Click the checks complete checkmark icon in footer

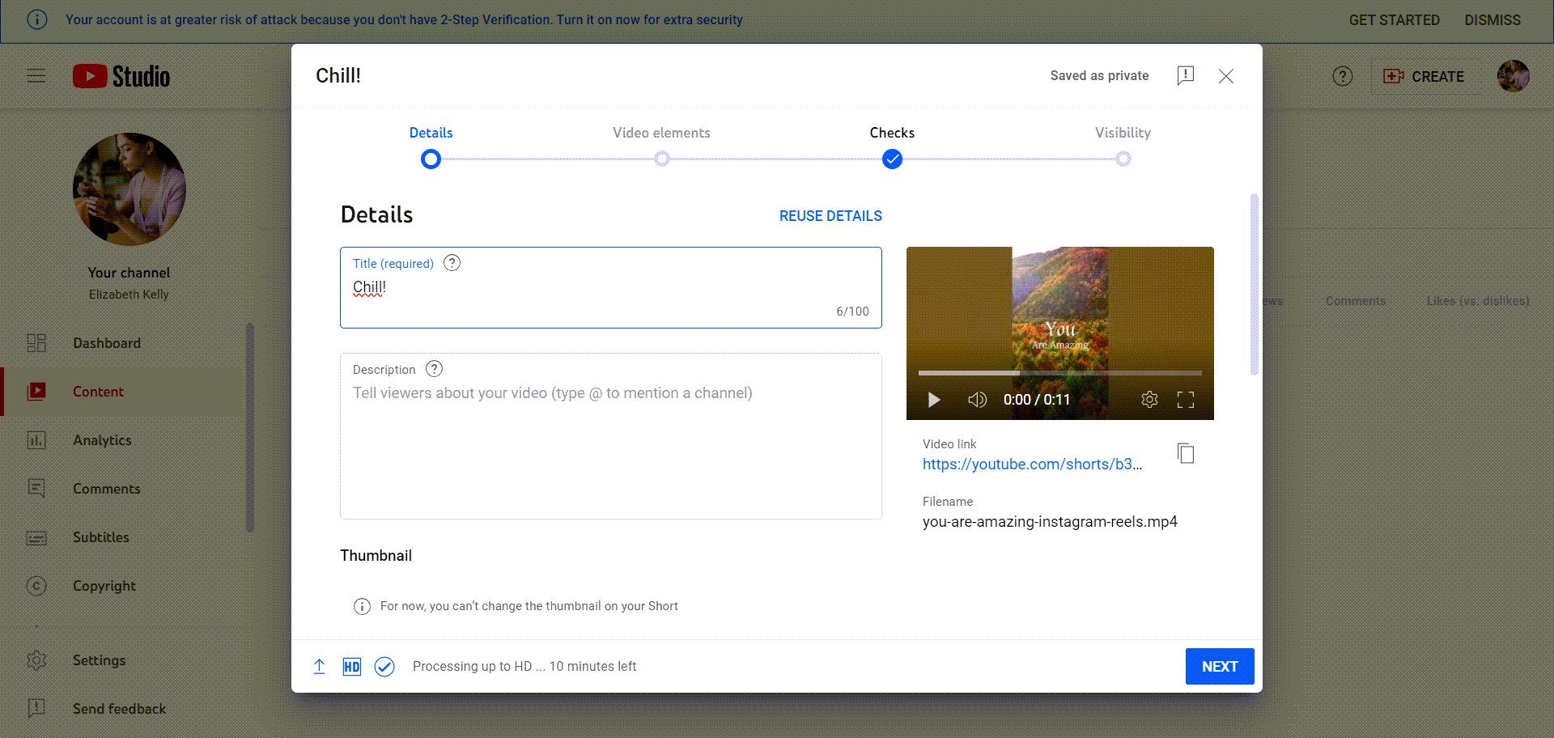[384, 666]
